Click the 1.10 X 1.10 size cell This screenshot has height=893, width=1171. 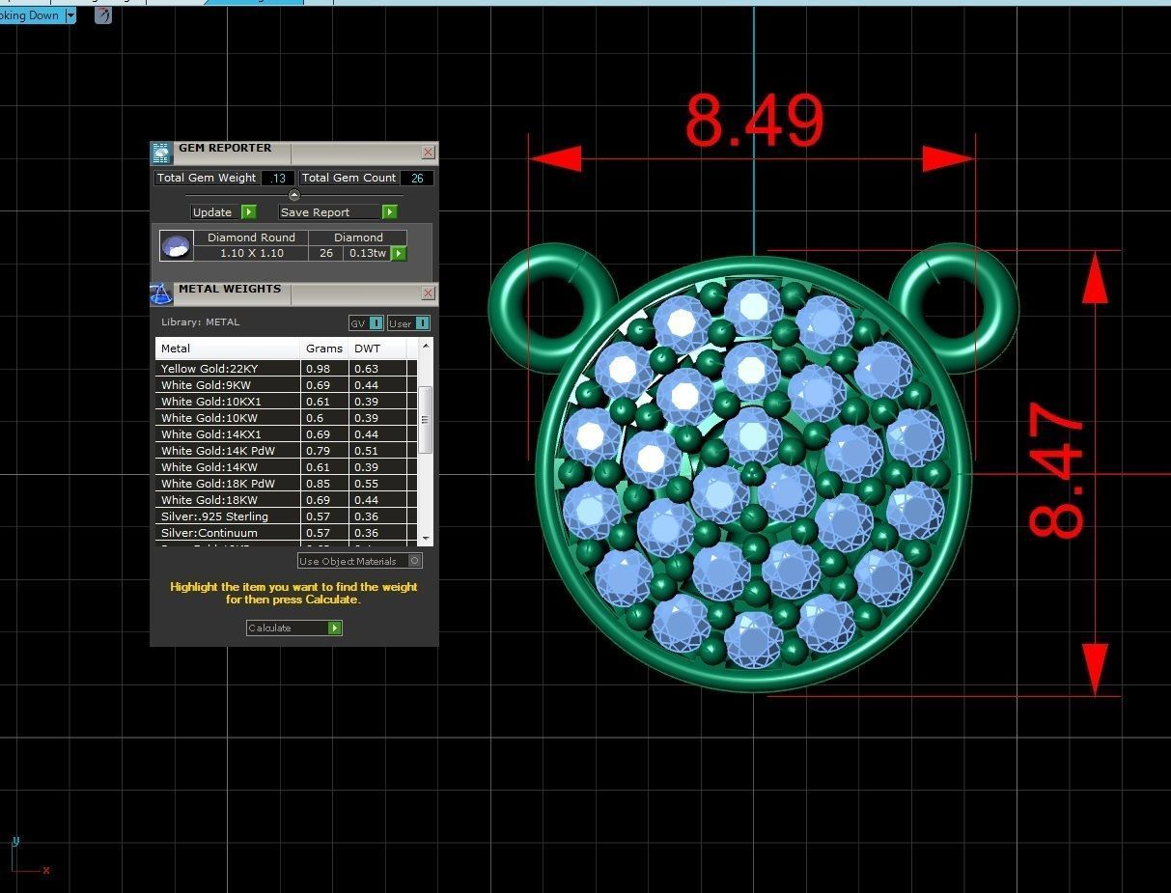coord(251,253)
